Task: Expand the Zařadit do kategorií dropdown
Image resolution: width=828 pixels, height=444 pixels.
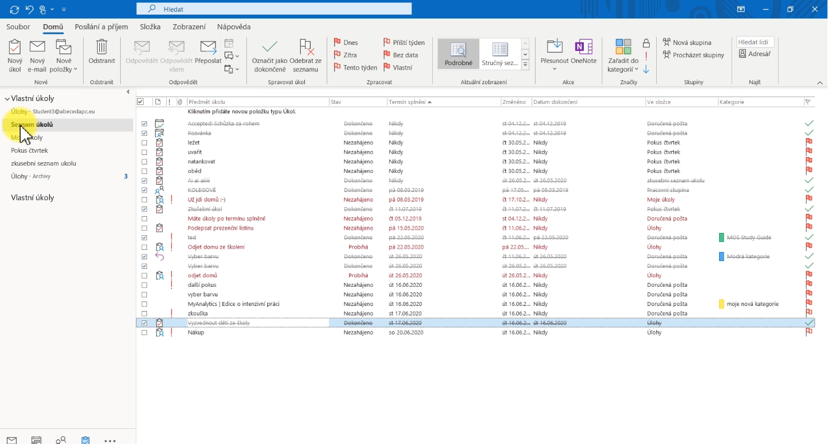Action: coord(623,69)
